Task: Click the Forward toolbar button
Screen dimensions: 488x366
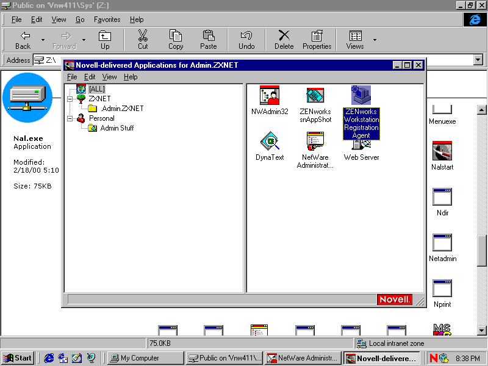Action: click(65, 40)
